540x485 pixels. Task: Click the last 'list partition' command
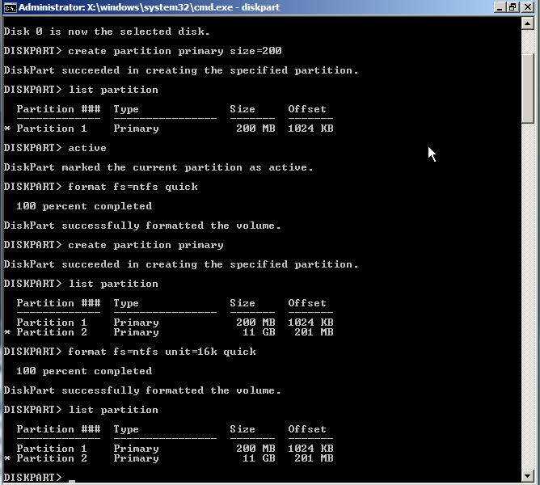[x=113, y=410]
